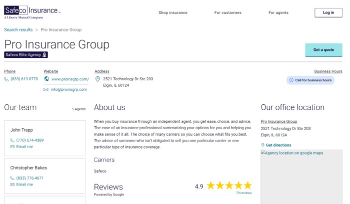The image size is (350, 204).
Task: Click the phone icon under John Trapp
Action: 12,140
